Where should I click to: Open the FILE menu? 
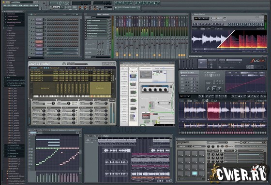tap(5, 6)
